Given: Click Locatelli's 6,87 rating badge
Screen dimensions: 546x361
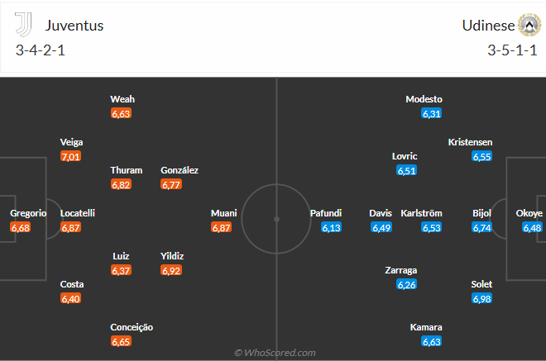Looking at the screenshot, I should coord(71,227).
